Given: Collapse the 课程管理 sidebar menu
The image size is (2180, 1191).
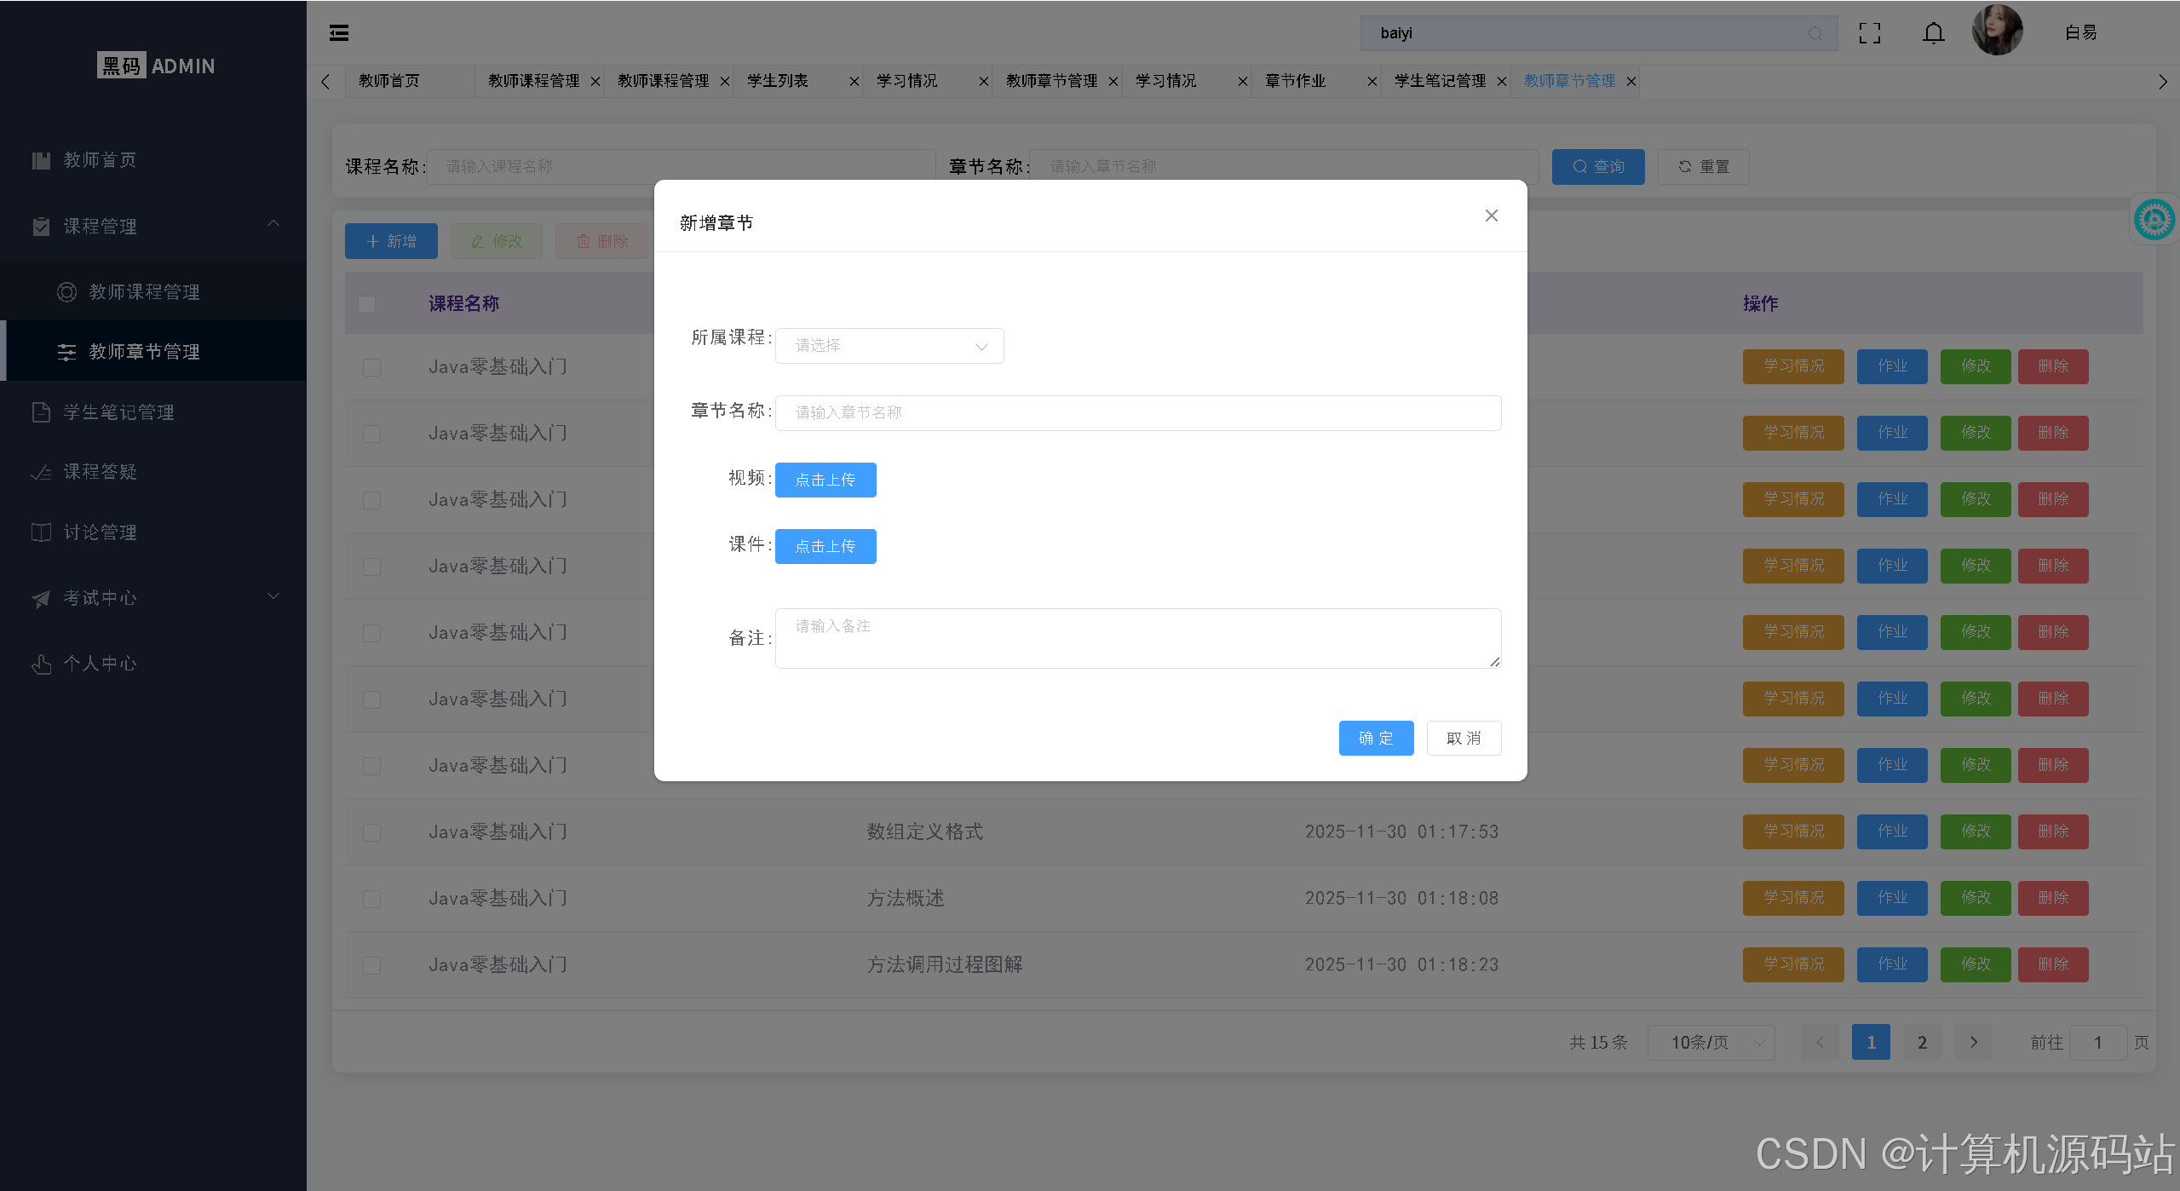Looking at the screenshot, I should pos(273,224).
